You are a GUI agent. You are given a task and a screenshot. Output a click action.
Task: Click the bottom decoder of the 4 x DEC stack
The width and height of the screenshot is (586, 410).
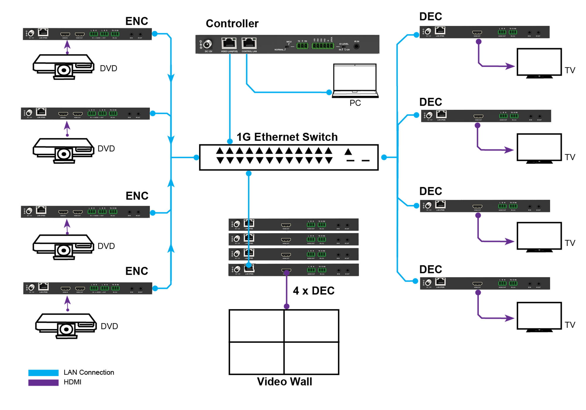click(x=294, y=270)
